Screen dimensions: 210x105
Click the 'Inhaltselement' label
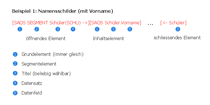click(109, 38)
